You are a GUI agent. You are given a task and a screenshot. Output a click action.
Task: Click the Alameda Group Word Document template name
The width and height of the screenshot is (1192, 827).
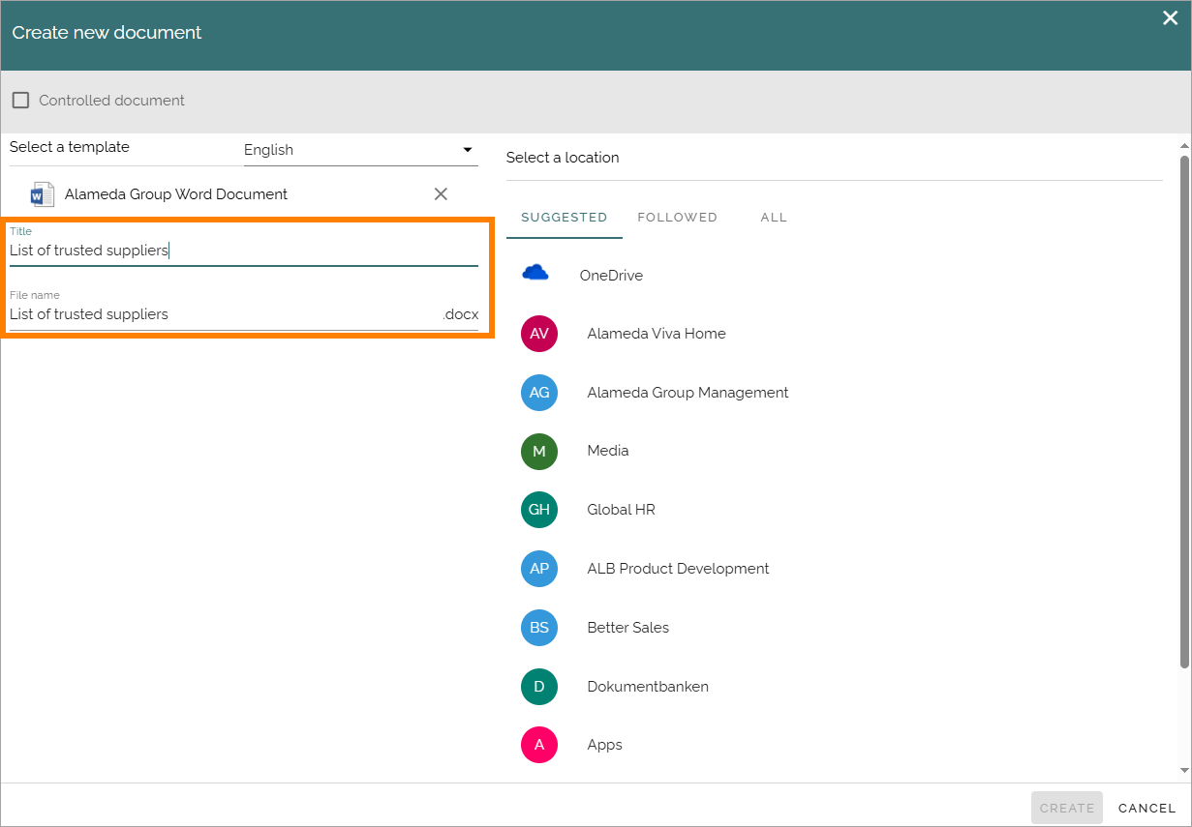[176, 194]
